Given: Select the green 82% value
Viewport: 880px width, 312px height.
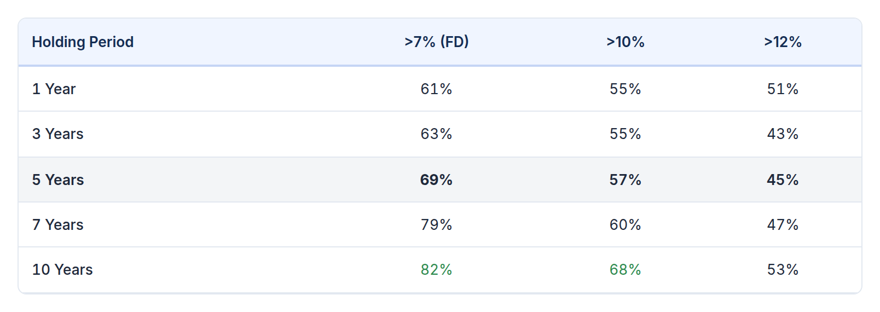Looking at the screenshot, I should coord(436,270).
